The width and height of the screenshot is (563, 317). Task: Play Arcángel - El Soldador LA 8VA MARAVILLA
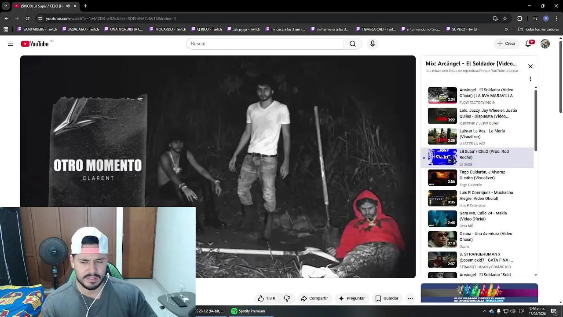[x=477, y=96]
